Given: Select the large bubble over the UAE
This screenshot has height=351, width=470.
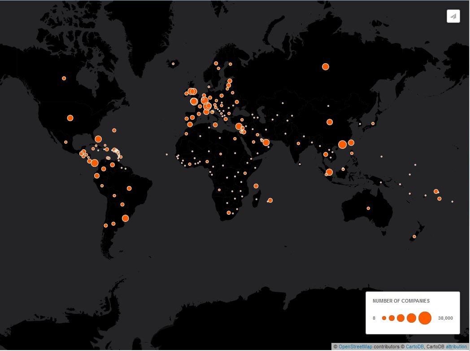Looking at the screenshot, I should tap(266, 142).
